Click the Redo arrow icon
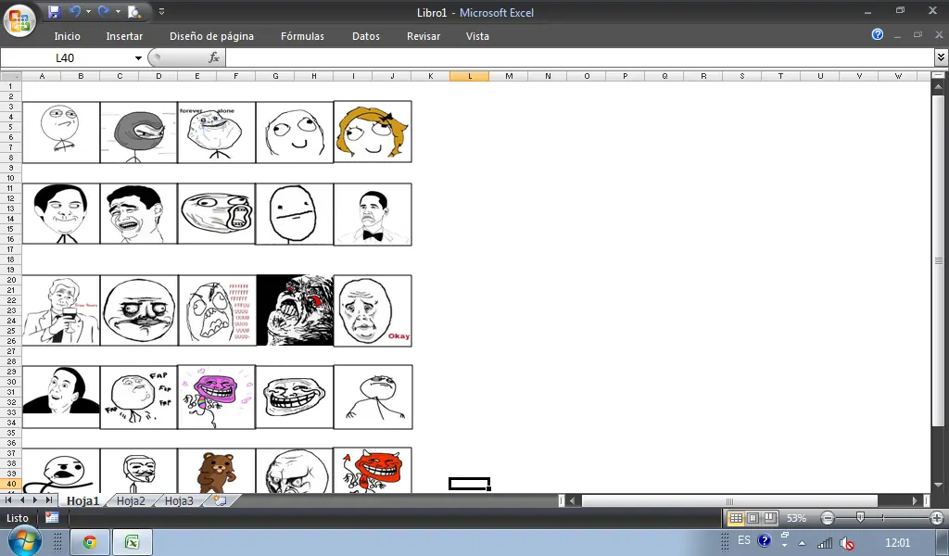949x556 pixels. coord(104,11)
